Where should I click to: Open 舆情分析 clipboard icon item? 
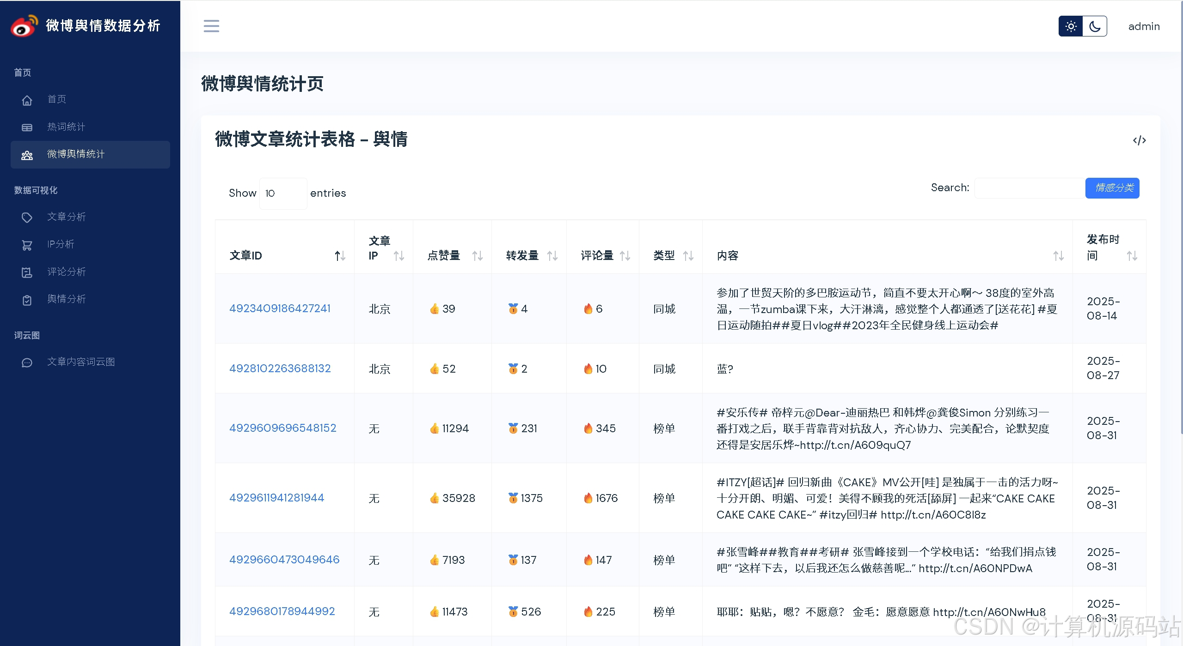[x=66, y=299]
